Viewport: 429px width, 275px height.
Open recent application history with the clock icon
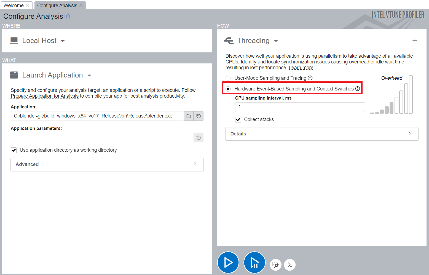pos(198,116)
